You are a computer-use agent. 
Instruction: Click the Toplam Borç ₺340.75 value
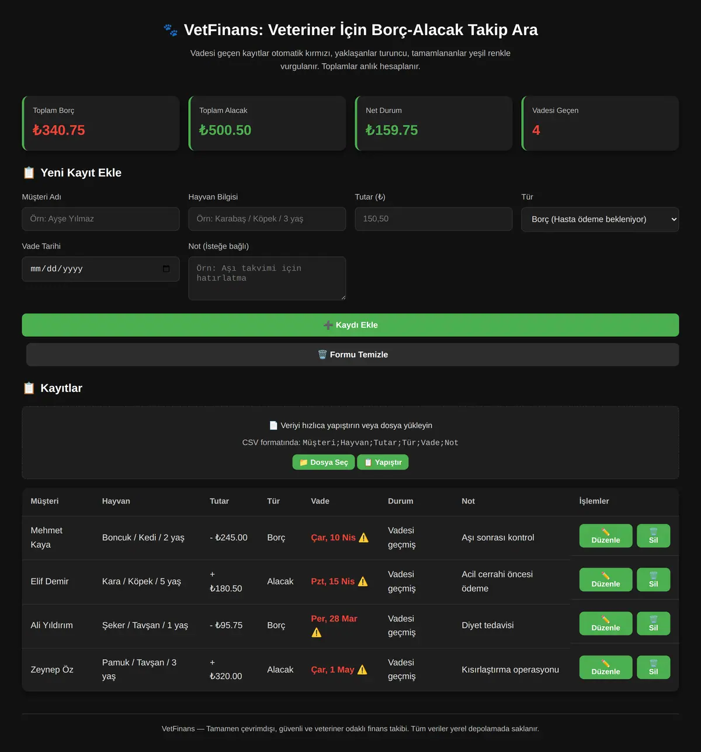click(x=59, y=130)
